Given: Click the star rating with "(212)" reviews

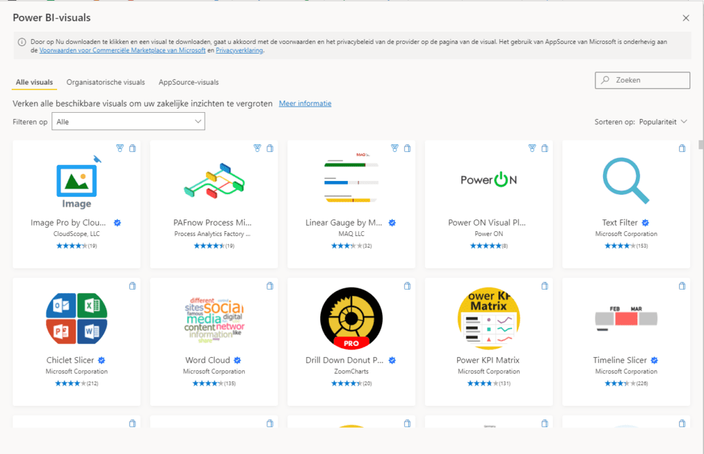Looking at the screenshot, I should (x=77, y=383).
